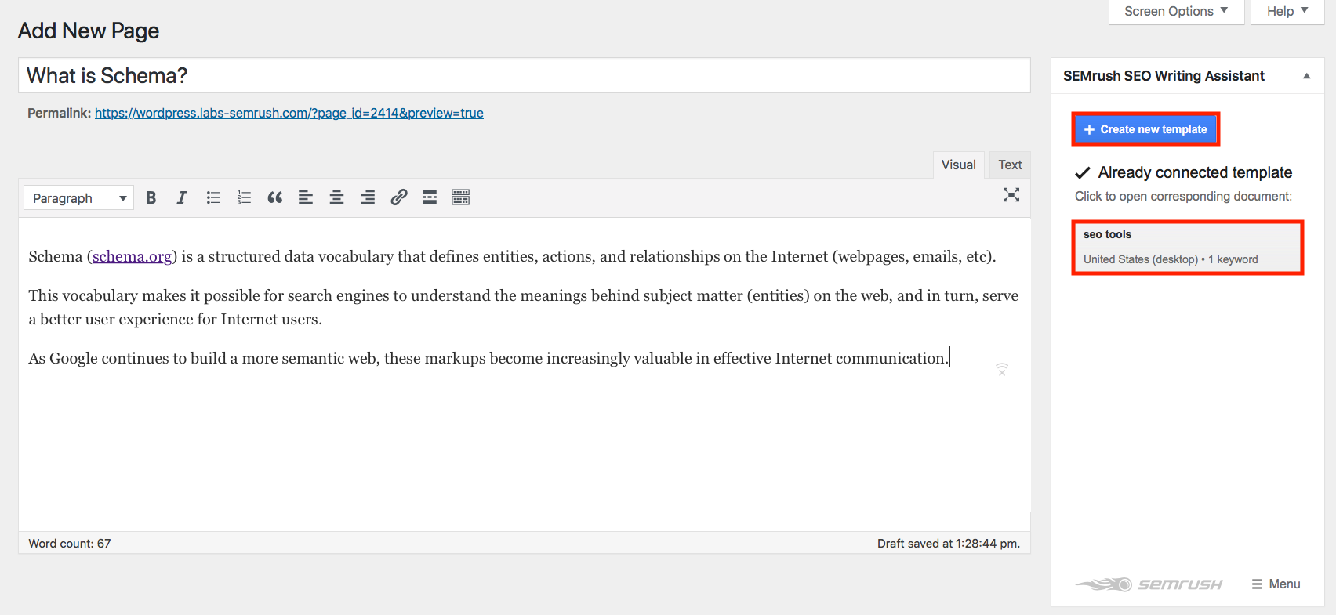Viewport: 1336px width, 615px height.
Task: Click the wifi-style icon in editor
Action: click(1002, 369)
